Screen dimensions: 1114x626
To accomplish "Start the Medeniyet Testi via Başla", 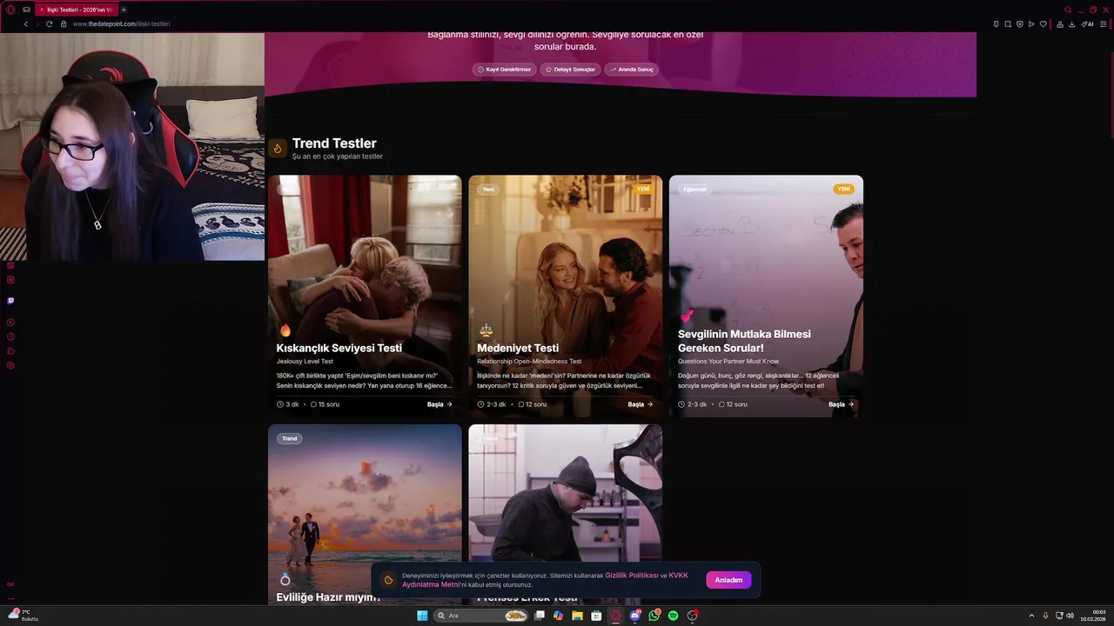I will click(641, 404).
